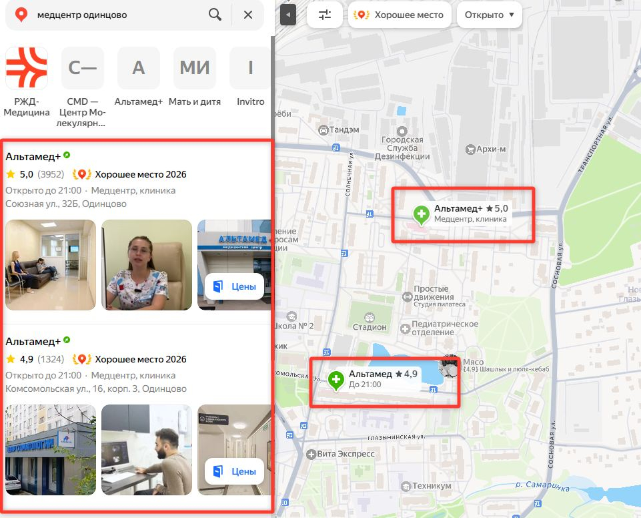Viewport: 641px width, 518px height.
Task: Click the Мясо restaurant photo marker
Action: click(450, 366)
